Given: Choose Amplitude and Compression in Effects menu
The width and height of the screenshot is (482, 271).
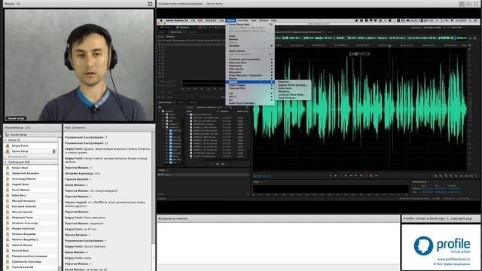Looking at the screenshot, I should pos(244,59).
